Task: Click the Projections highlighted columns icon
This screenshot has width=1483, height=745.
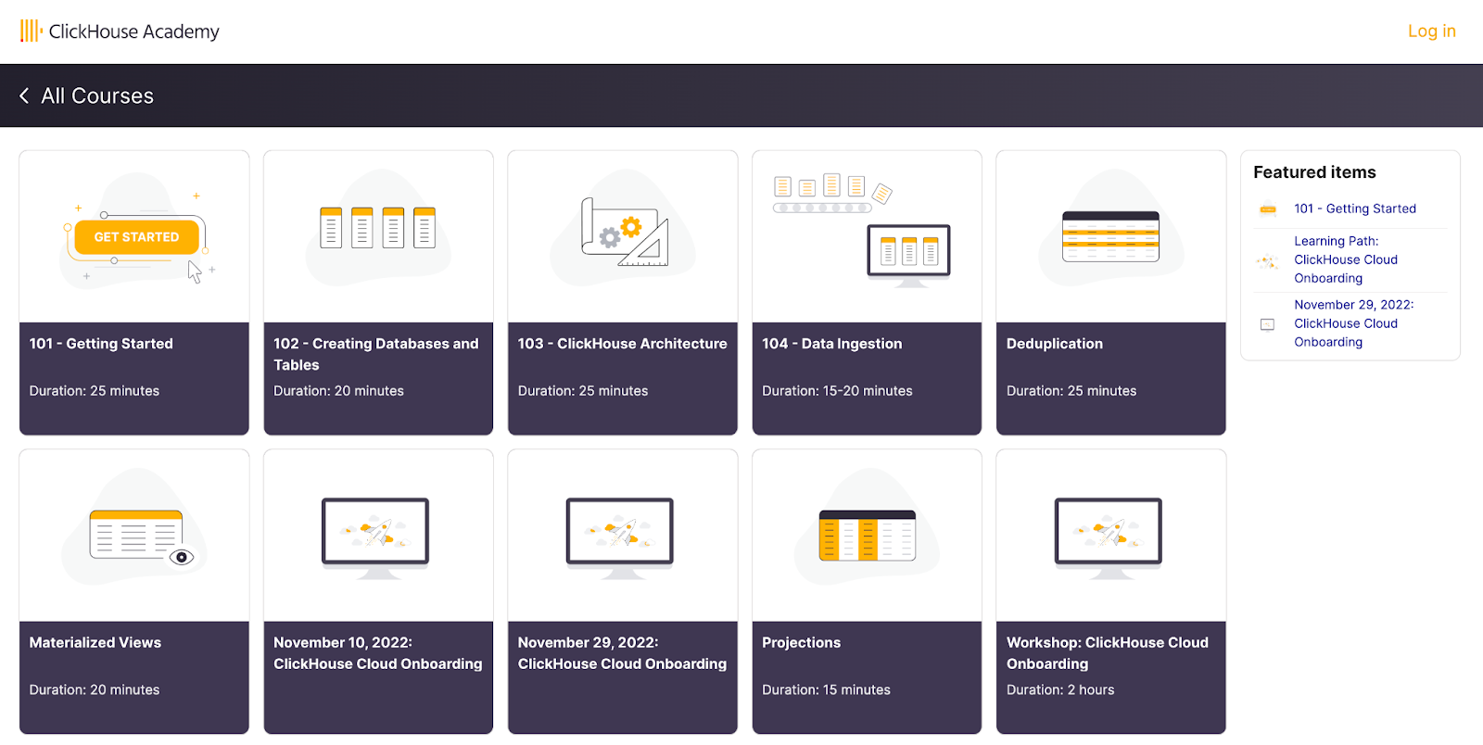Action: [867, 536]
